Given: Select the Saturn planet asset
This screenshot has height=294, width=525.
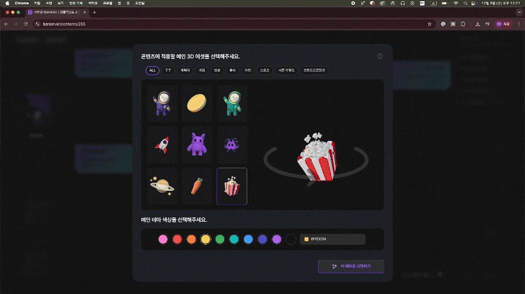Looking at the screenshot, I should pos(162,186).
